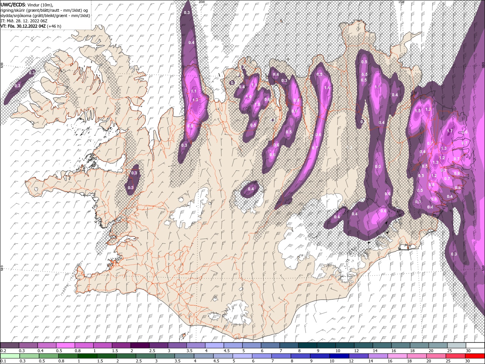Click the 'slydda/snjókoma' description line
This screenshot has width=485, height=364.
[x=45, y=16]
